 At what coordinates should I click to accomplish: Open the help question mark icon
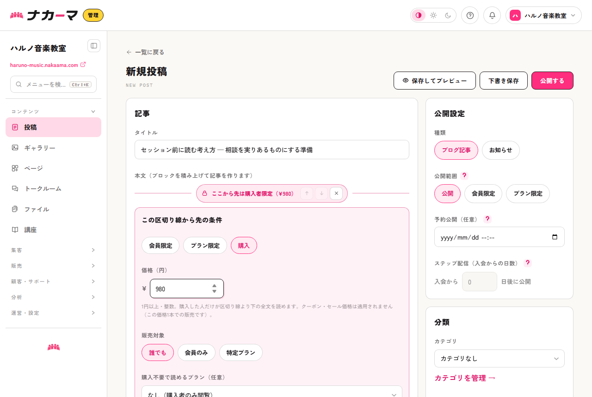[470, 15]
